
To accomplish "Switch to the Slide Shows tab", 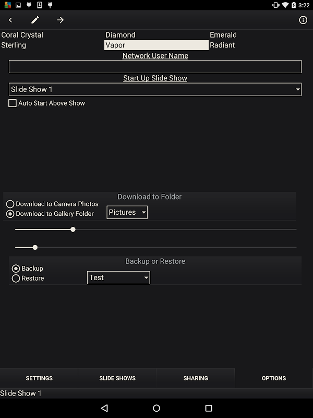I will coord(117,378).
